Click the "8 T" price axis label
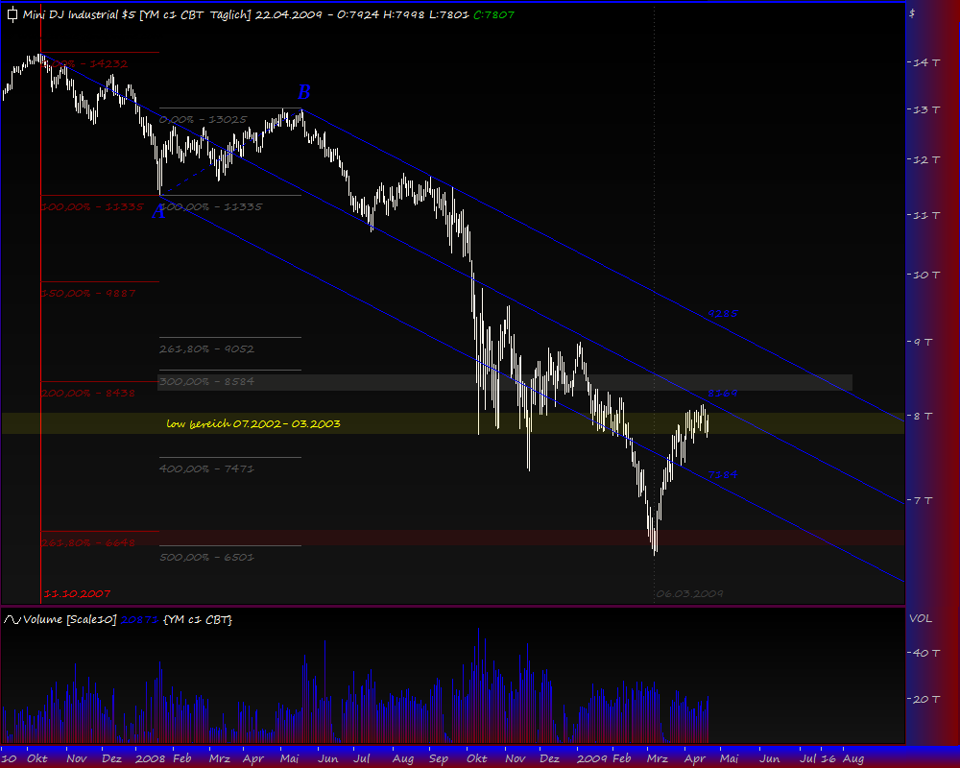960x768 pixels. coord(924,417)
